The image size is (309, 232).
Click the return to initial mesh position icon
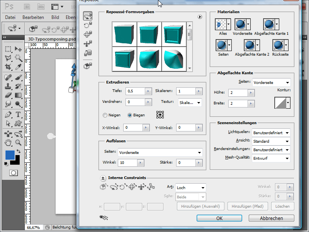click(88, 66)
